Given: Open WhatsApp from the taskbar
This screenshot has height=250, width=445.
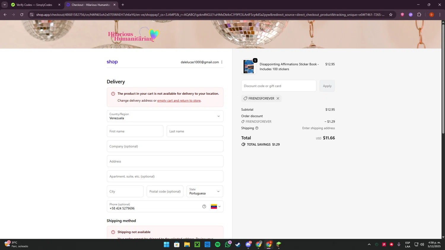Looking at the screenshot, I should coord(228,244).
